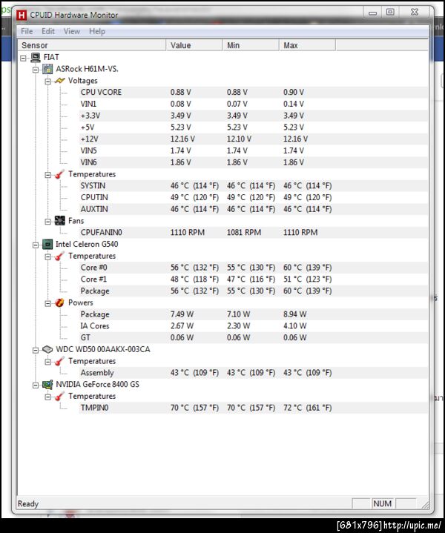Collapse the WDC WD50 drive node
This screenshot has width=445, height=533.
[36, 350]
